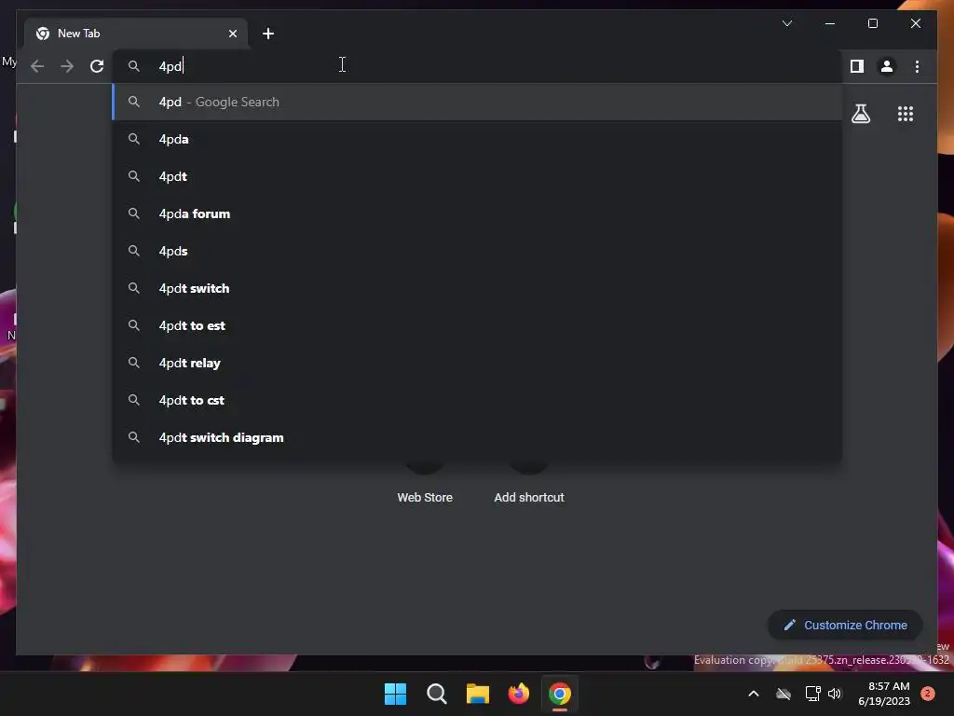
Task: Click the Chrome taskbar icon
Action: (x=560, y=694)
